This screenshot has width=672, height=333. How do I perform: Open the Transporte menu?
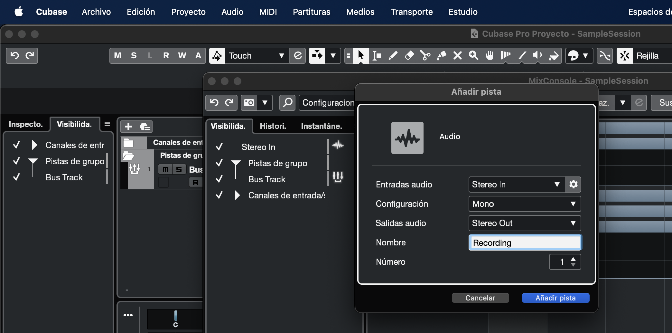pyautogui.click(x=411, y=12)
